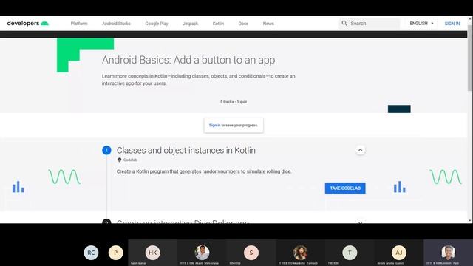Select participant avatar RC
This screenshot has height=266, width=473.
[91, 253]
